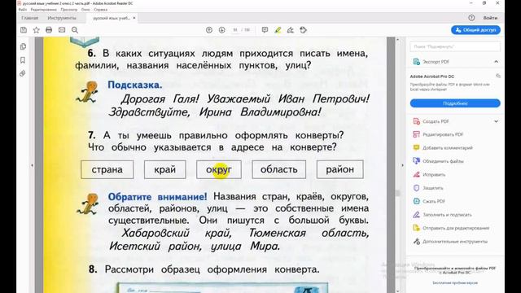
Task: Send file by email envelope icon
Action: click(x=62, y=30)
